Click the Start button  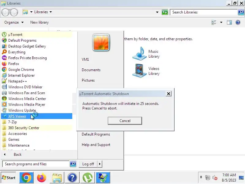coord(9,178)
